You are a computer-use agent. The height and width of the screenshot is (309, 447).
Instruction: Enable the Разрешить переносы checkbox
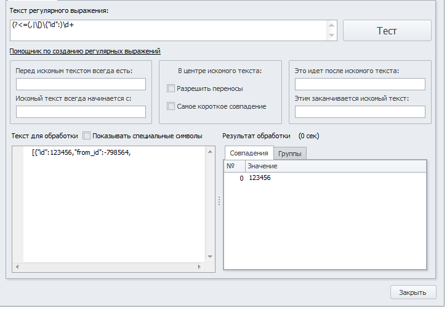tap(171, 88)
